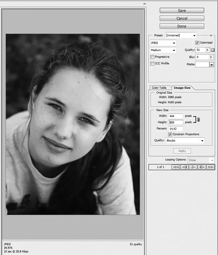The width and height of the screenshot is (218, 255).
Task: Toggle the Optimized checkbox
Action: [x=197, y=43]
